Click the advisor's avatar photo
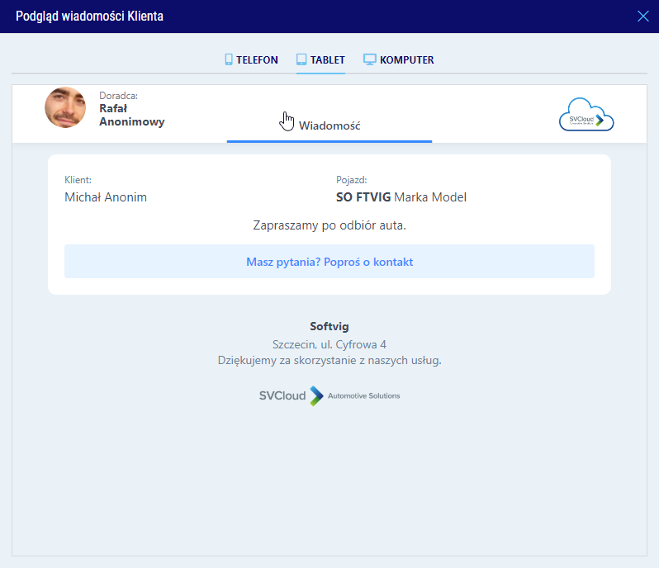 tap(65, 108)
